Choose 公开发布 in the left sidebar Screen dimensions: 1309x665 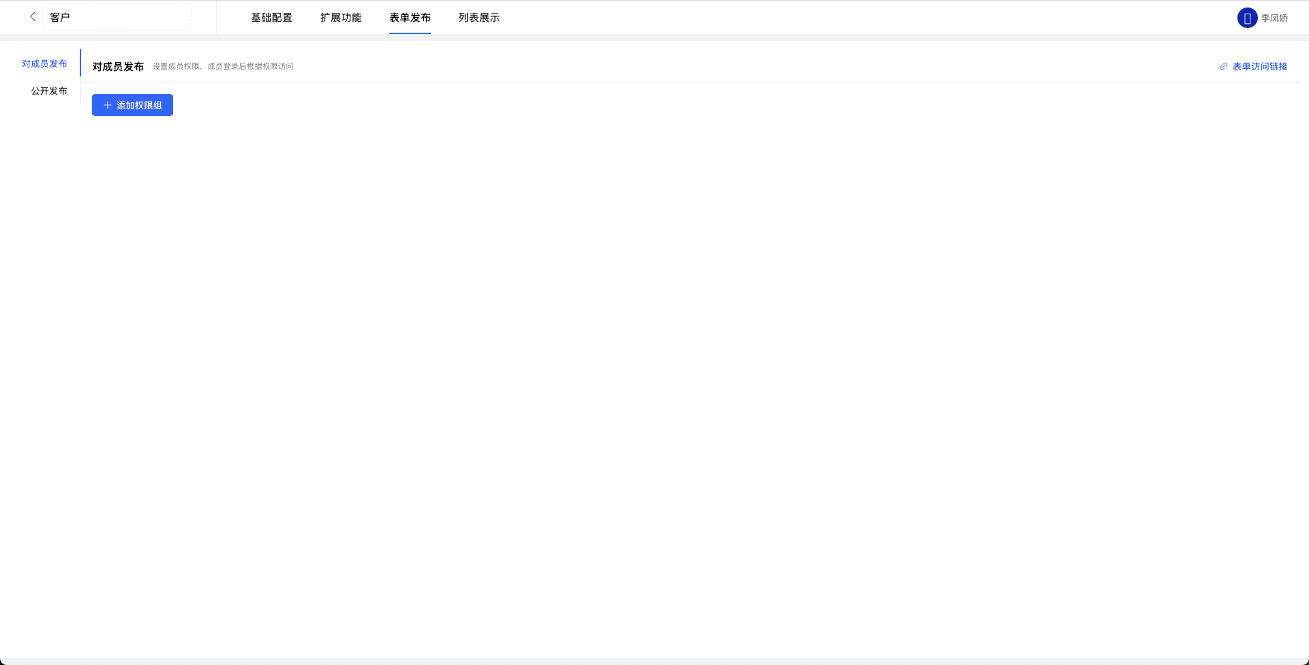tap(49, 91)
